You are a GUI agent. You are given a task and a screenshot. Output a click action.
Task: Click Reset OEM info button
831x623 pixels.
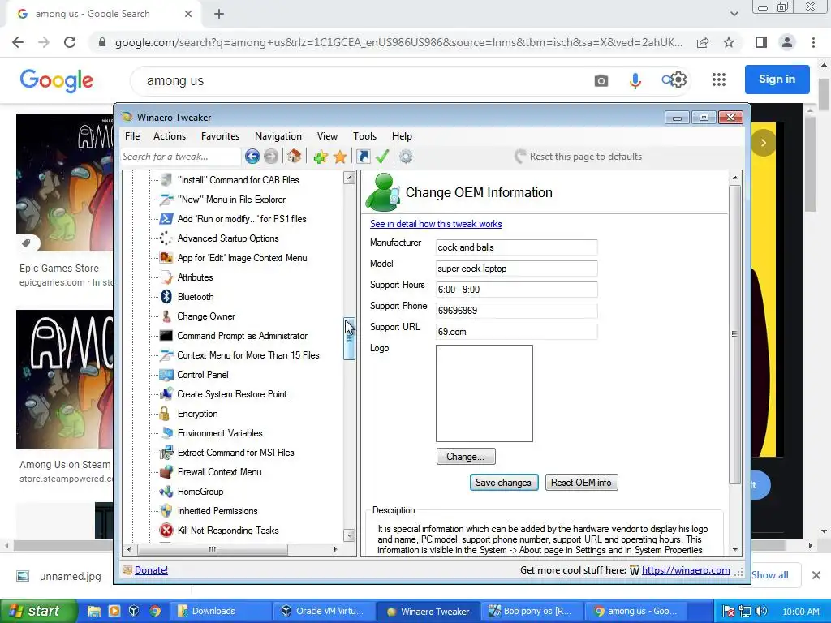coord(581,483)
